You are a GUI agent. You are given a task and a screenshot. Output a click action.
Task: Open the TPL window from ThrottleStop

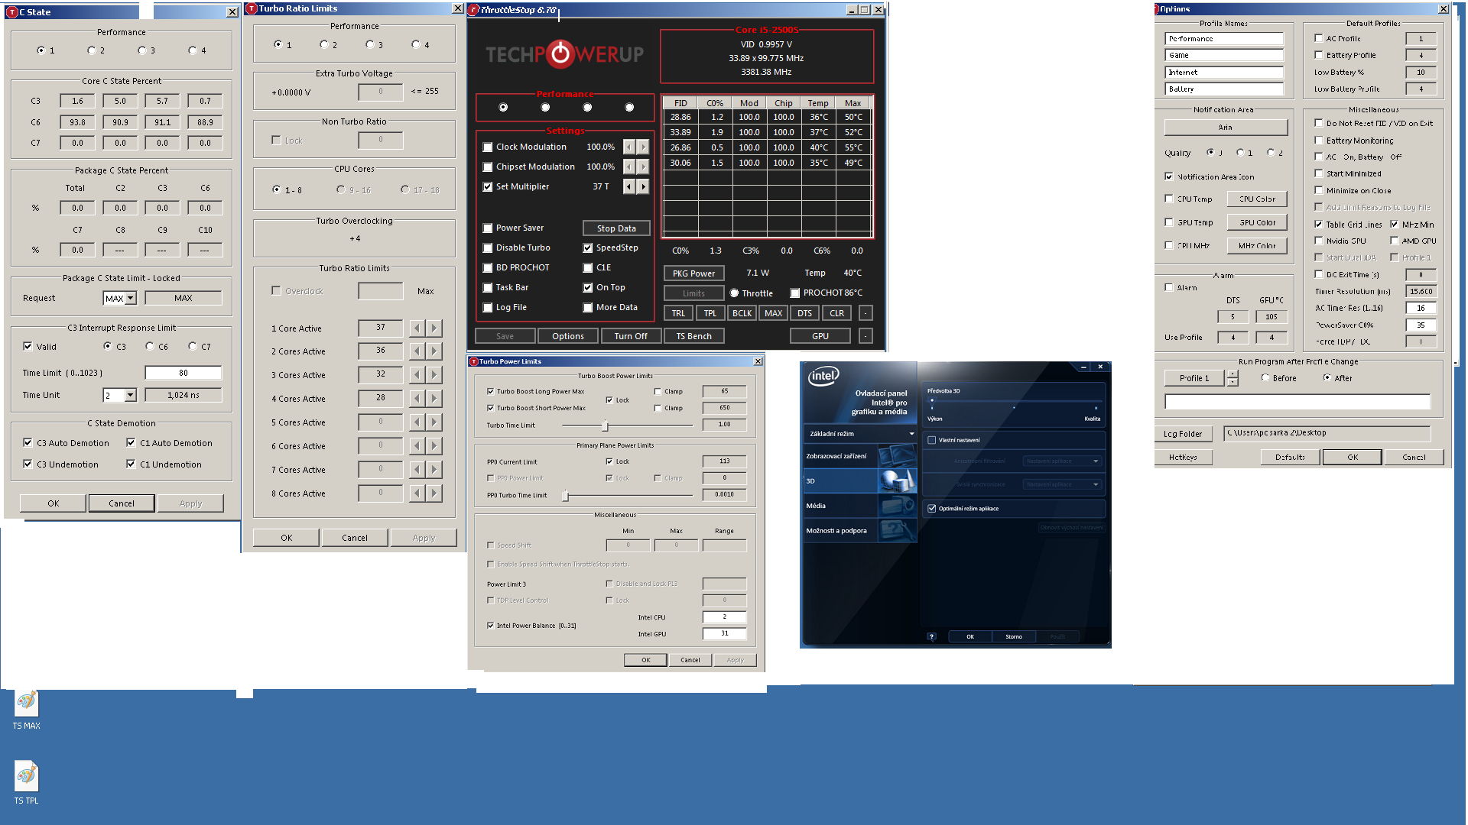[x=710, y=313]
